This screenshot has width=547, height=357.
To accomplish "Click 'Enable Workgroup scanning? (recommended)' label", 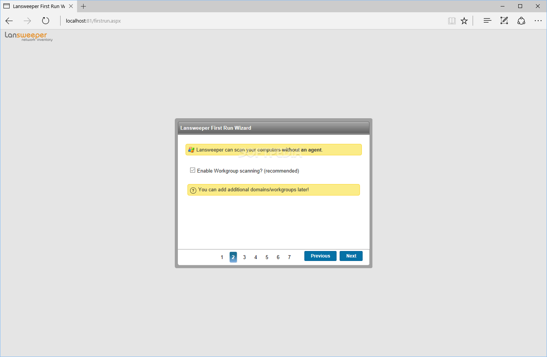I will click(248, 171).
